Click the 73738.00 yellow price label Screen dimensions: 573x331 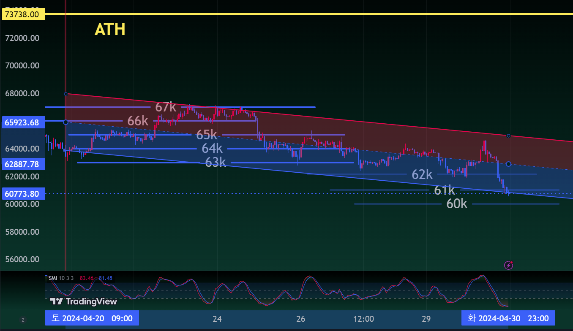pyautogui.click(x=22, y=14)
